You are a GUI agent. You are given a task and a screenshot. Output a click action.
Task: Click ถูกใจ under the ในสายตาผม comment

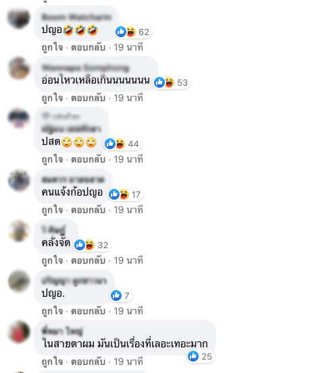(52, 362)
